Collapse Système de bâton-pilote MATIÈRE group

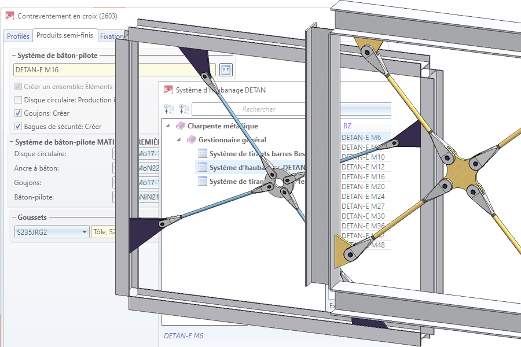tap(12, 142)
